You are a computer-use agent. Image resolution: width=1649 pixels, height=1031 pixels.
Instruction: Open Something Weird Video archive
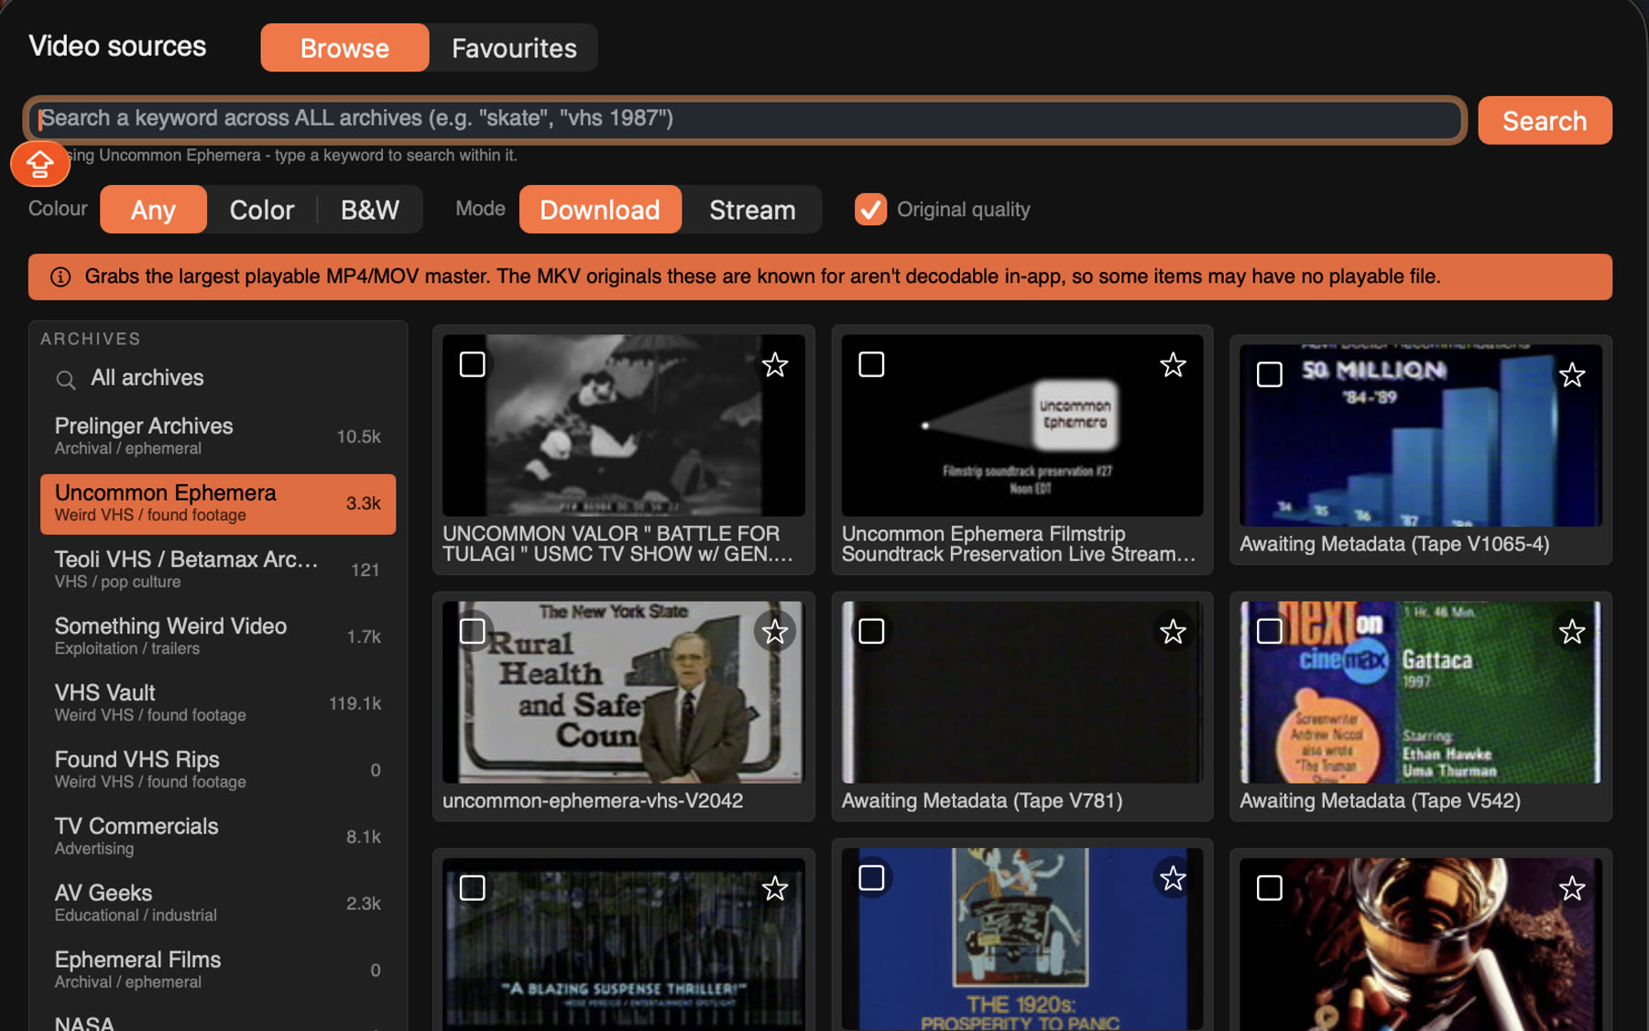coord(218,636)
